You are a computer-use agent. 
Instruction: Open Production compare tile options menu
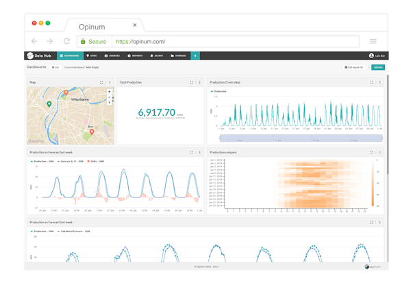(379, 152)
